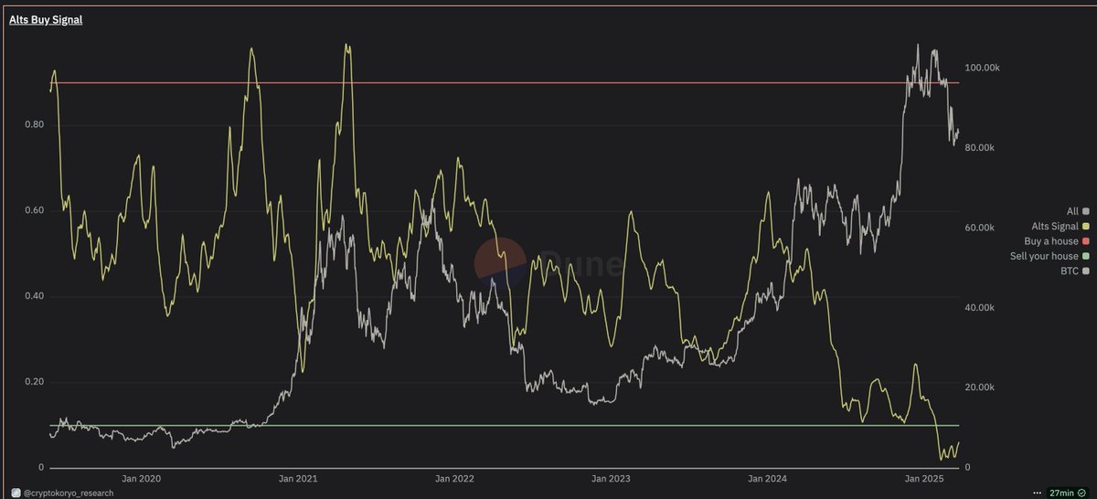Toggle the BTC legend entry
This screenshot has height=499, width=1097.
[x=1075, y=271]
